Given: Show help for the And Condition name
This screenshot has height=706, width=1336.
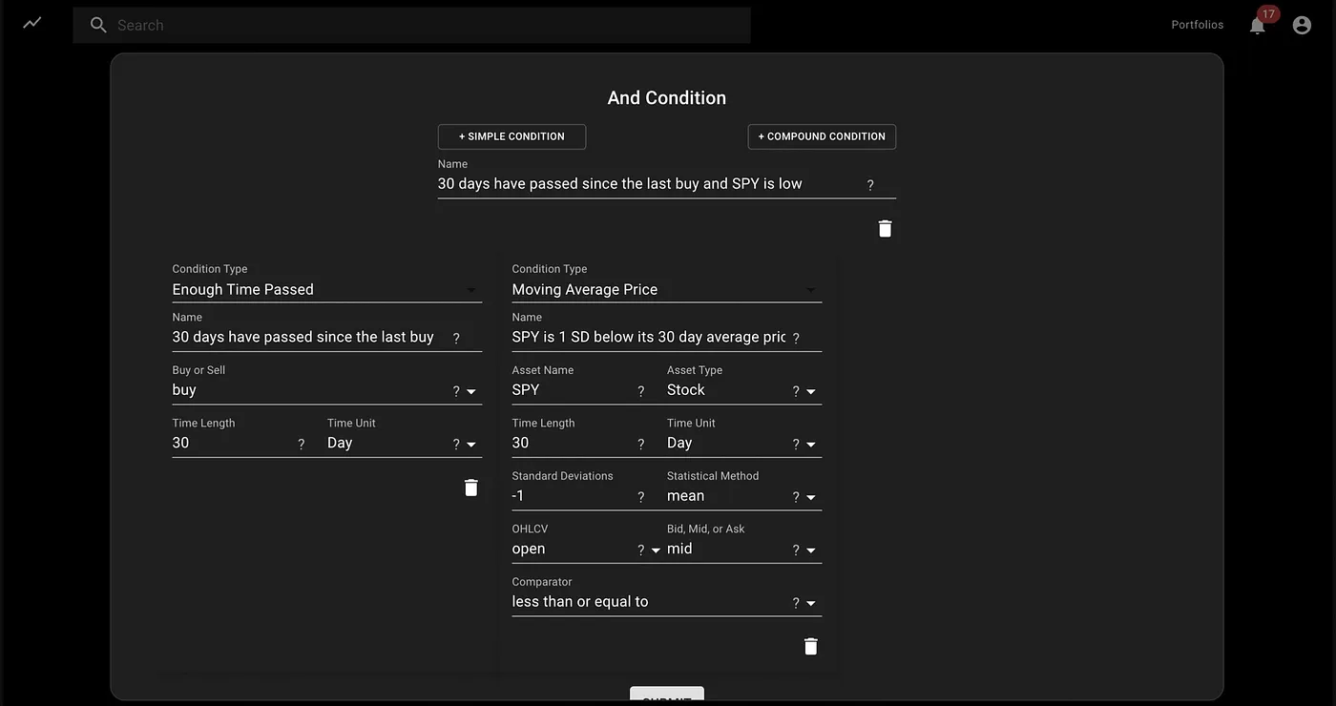Looking at the screenshot, I should coord(869,185).
